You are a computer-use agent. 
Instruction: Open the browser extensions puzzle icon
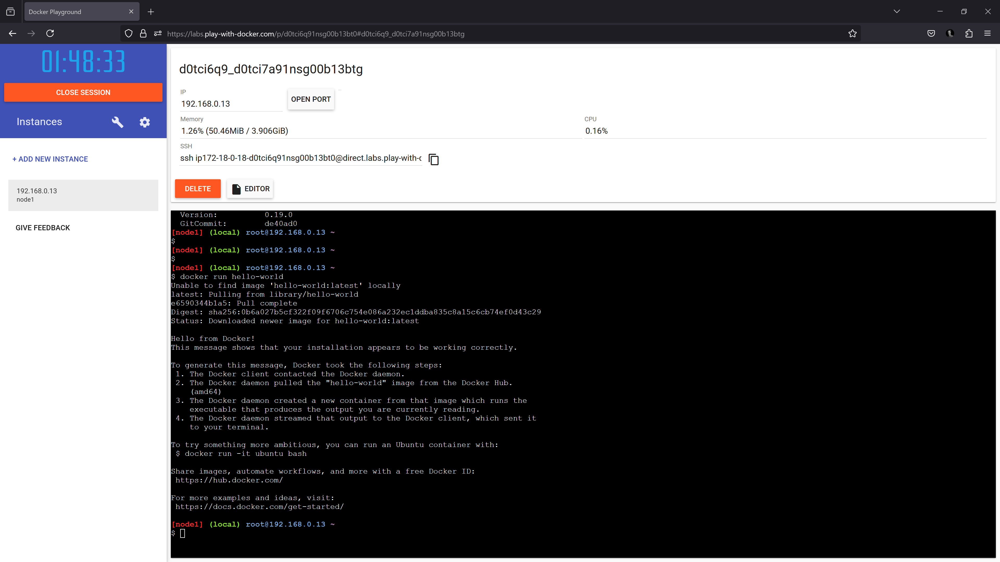(968, 34)
